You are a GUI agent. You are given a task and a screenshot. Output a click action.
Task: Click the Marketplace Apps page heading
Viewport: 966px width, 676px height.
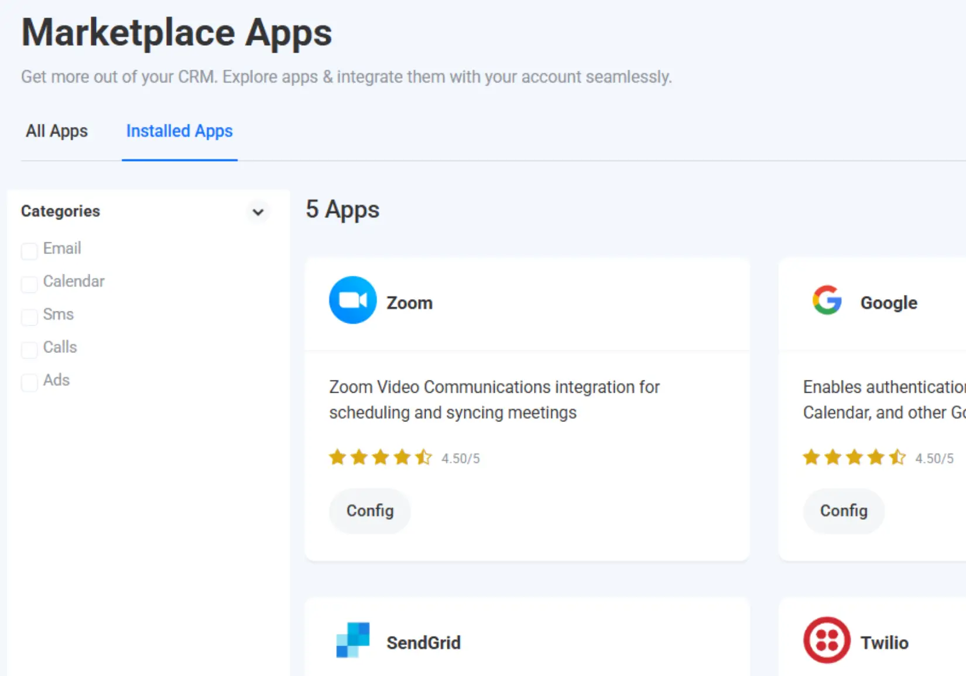click(x=177, y=33)
